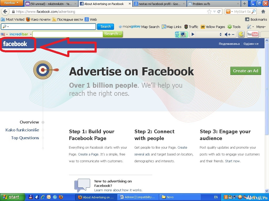The width and height of the screenshot is (269, 201).
Task: Select Kako funkcioniše in side navigation
Action: point(22,130)
